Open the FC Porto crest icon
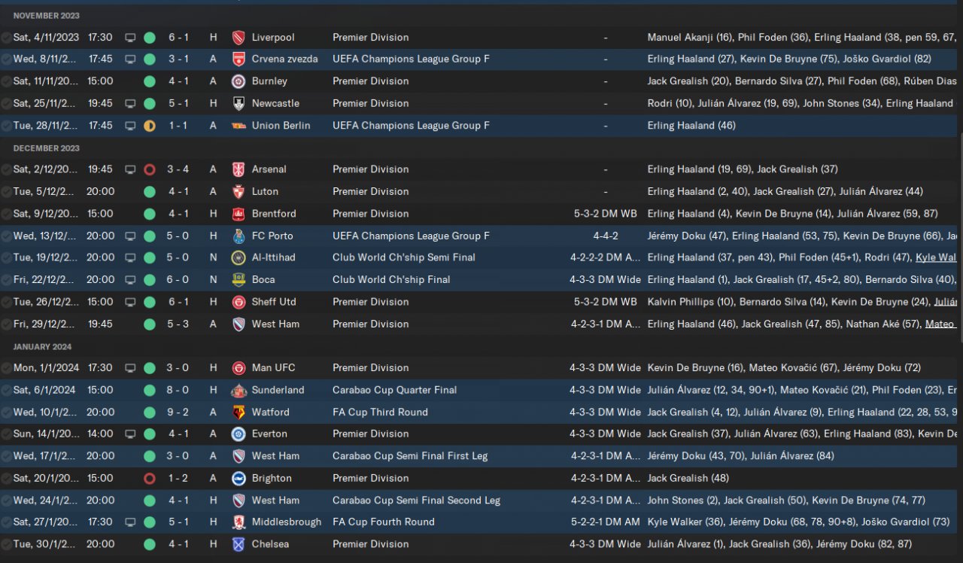 tap(238, 236)
